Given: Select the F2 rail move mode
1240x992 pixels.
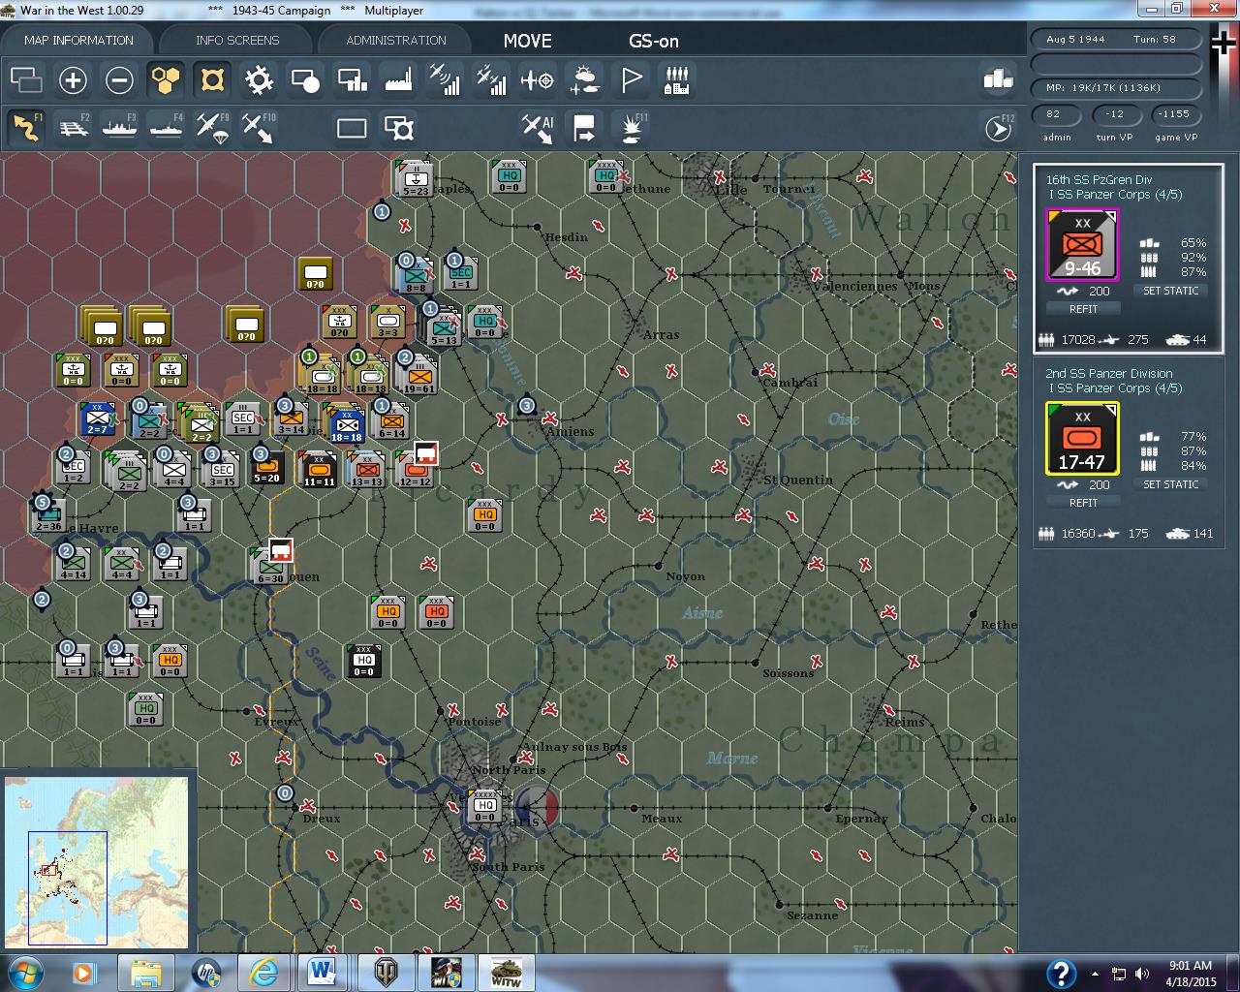Looking at the screenshot, I should [73, 128].
